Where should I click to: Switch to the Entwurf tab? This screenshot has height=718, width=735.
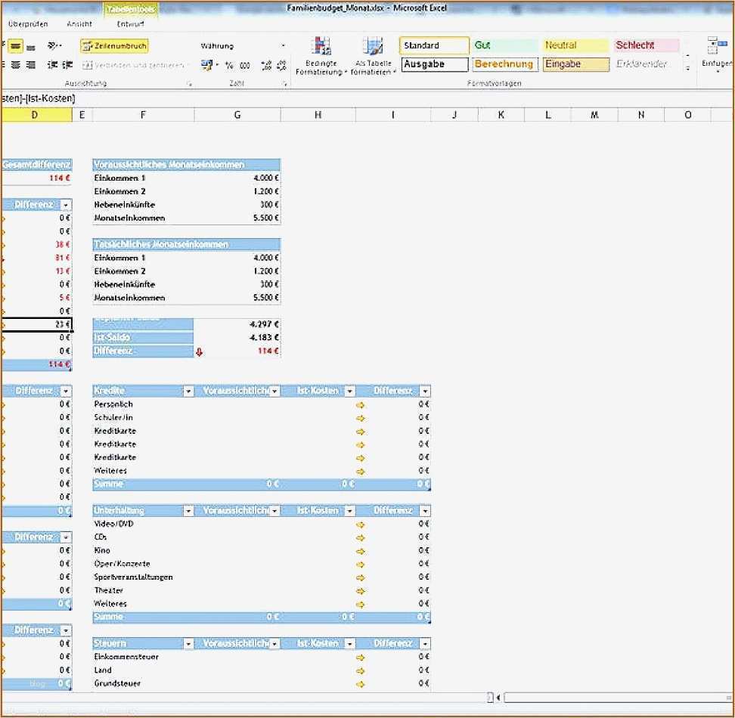coord(130,24)
